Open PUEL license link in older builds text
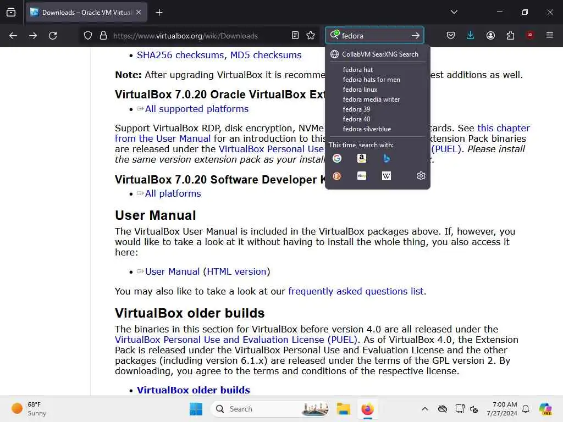Viewport: 563px width, 422px height. pos(236,340)
